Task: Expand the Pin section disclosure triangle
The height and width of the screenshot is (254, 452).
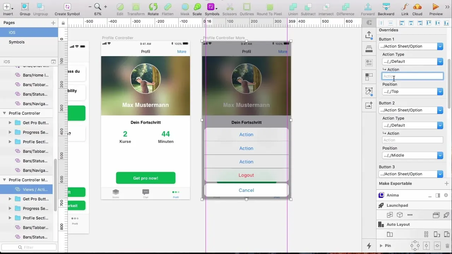Action: point(381,246)
